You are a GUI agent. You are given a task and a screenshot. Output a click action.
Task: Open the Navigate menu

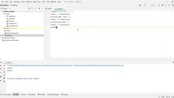tap(17, 2)
